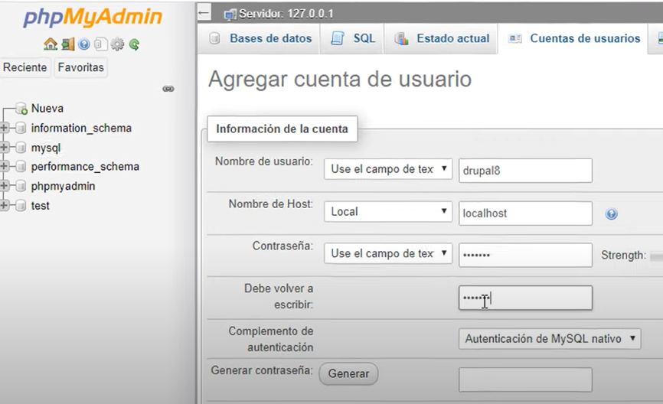Screen dimensions: 663x404
Task: Open phpMyAdmin documentation help icon in sidebar
Action: 84,44
